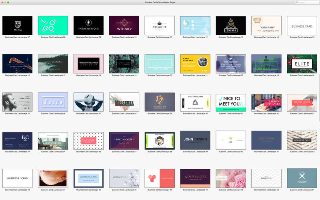Select coral cube logo template Landscape 47

[x=160, y=178]
